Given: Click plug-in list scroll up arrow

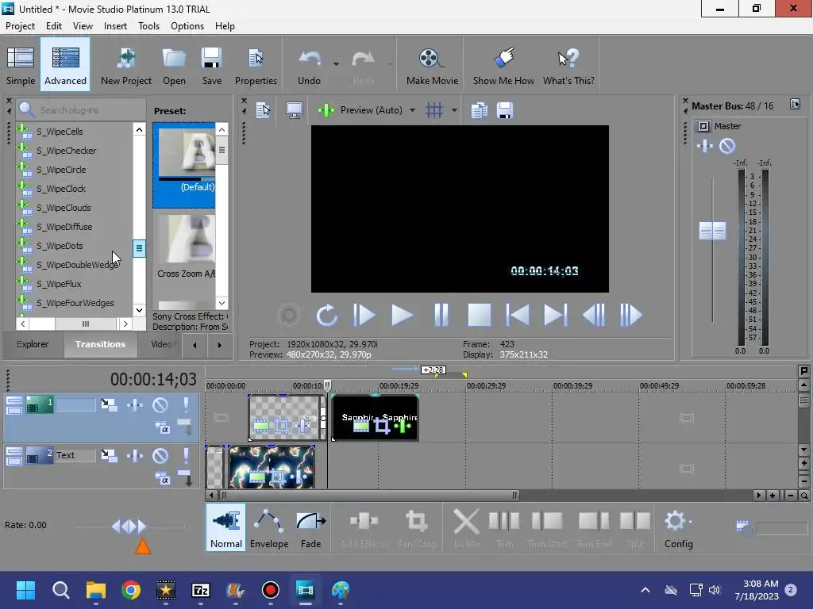Looking at the screenshot, I should click(139, 129).
